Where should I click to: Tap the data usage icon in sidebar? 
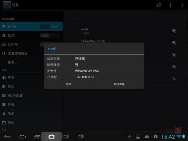point(4,53)
